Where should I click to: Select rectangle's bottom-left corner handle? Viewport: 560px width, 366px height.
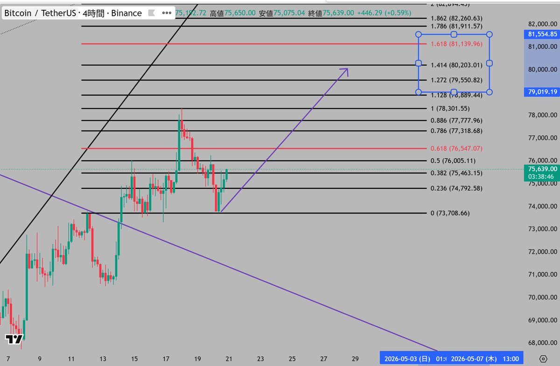point(419,92)
